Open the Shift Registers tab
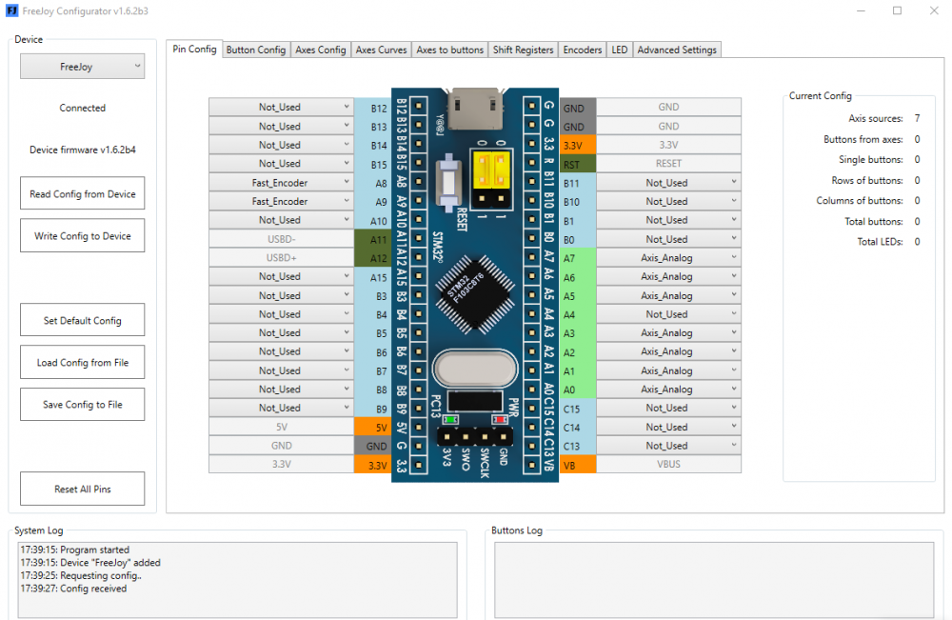 [523, 50]
